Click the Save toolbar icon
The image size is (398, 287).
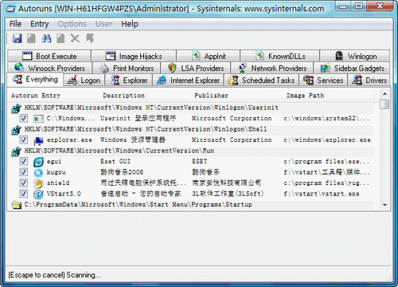click(18, 38)
